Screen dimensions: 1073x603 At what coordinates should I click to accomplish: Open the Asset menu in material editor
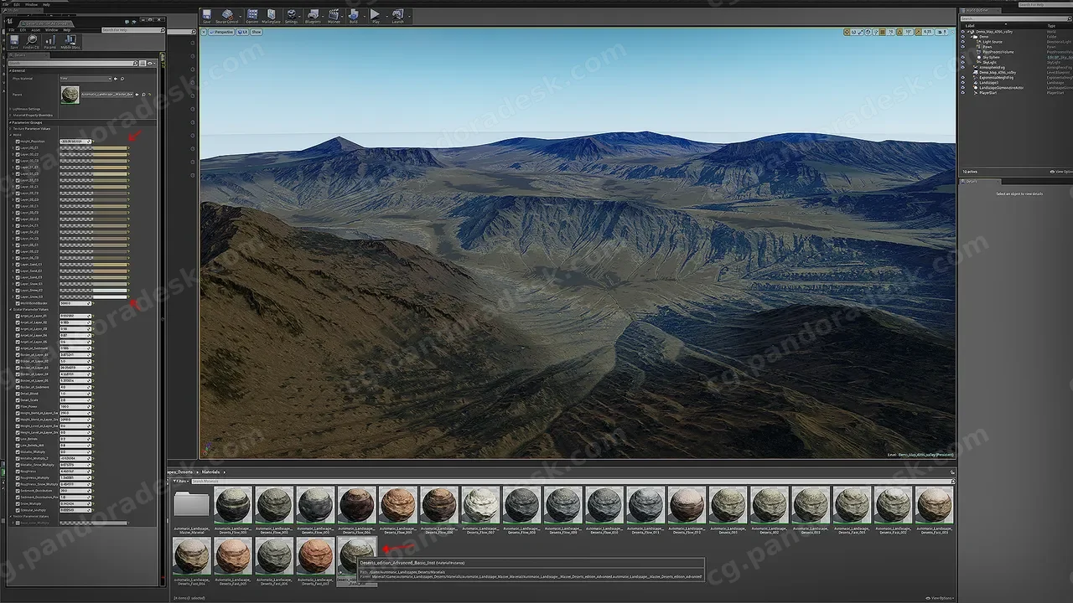36,29
